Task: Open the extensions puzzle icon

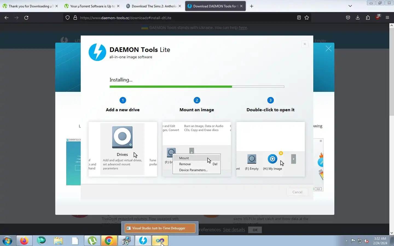Action: [368, 17]
